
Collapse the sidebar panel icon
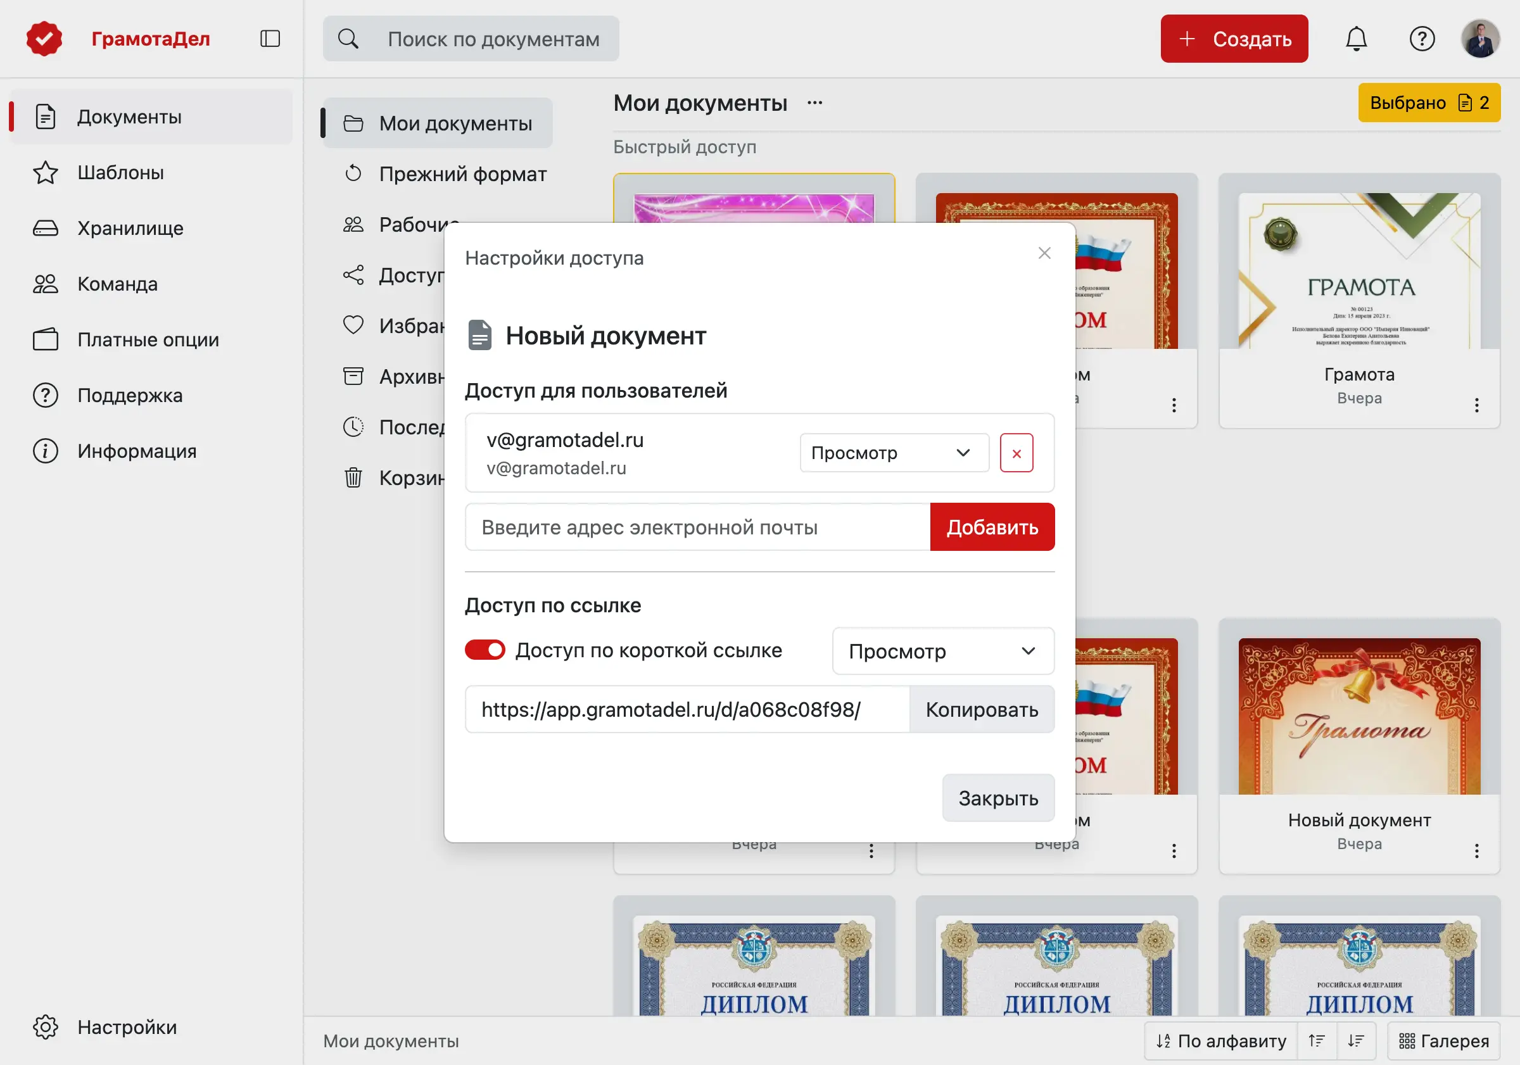point(270,39)
